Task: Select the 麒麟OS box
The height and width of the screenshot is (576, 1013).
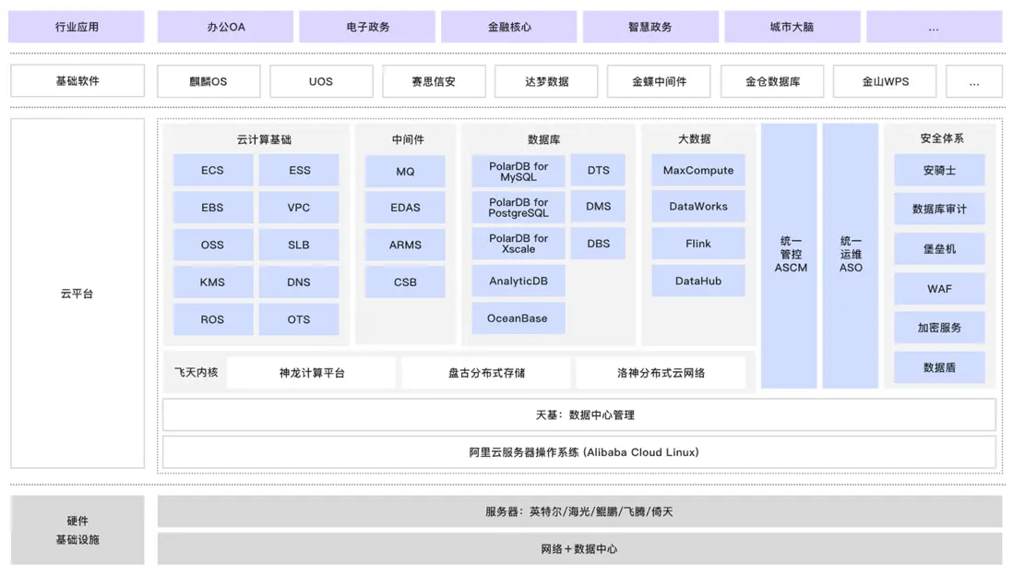Action: pos(209,81)
